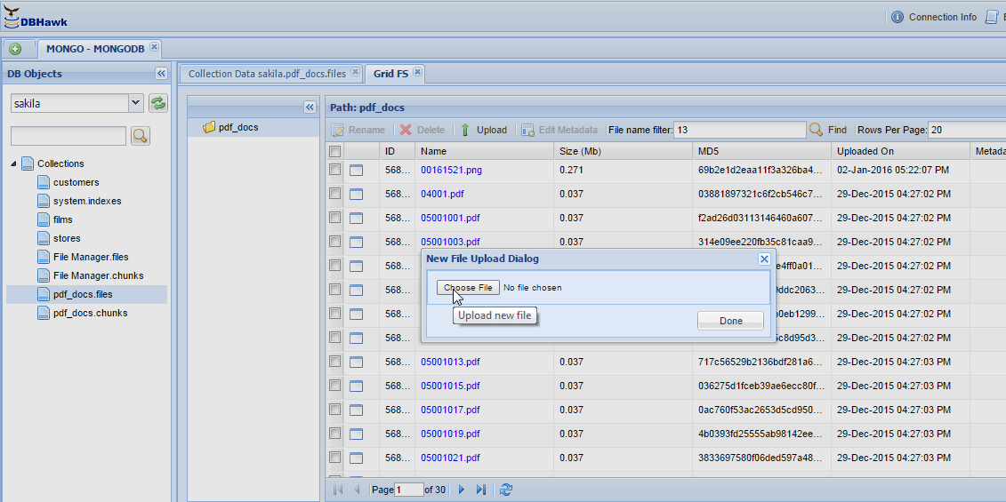Check the box for 05001015.pdf

click(x=334, y=386)
